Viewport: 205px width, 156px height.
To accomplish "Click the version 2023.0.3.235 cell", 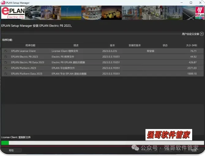I will point(110,51).
